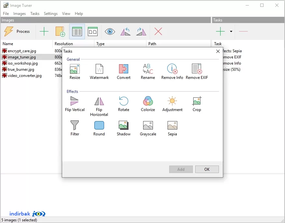Add images with the green plus
This screenshot has width=285, height=223.
(x=44, y=31)
